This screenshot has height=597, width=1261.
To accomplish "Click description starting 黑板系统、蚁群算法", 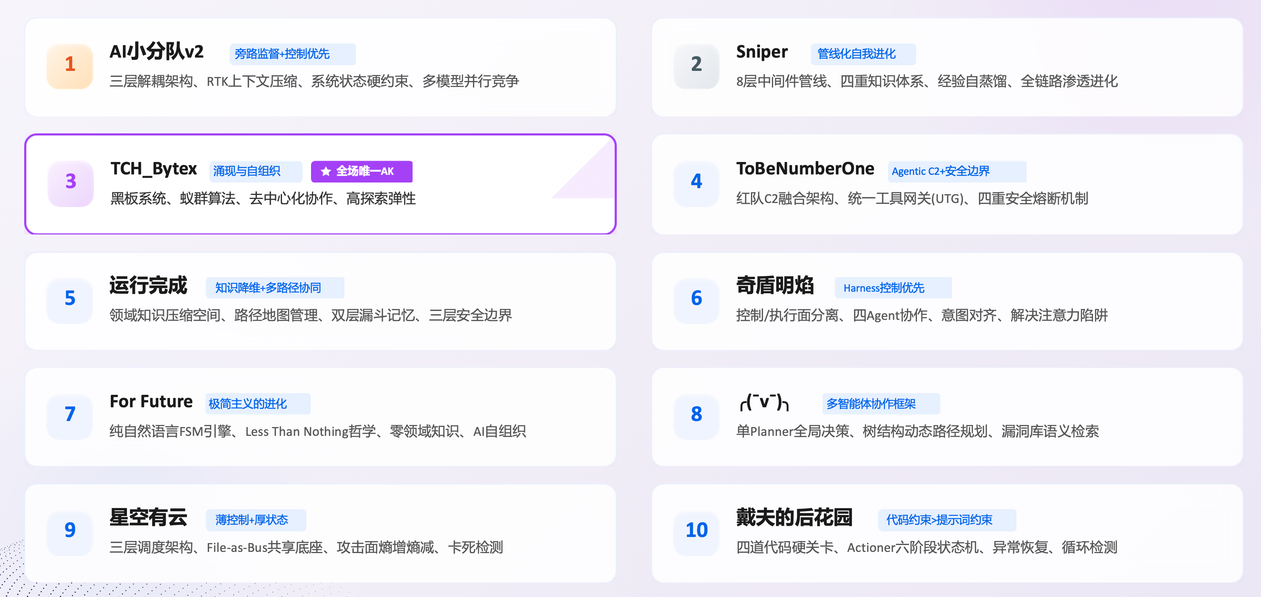I will [x=263, y=199].
